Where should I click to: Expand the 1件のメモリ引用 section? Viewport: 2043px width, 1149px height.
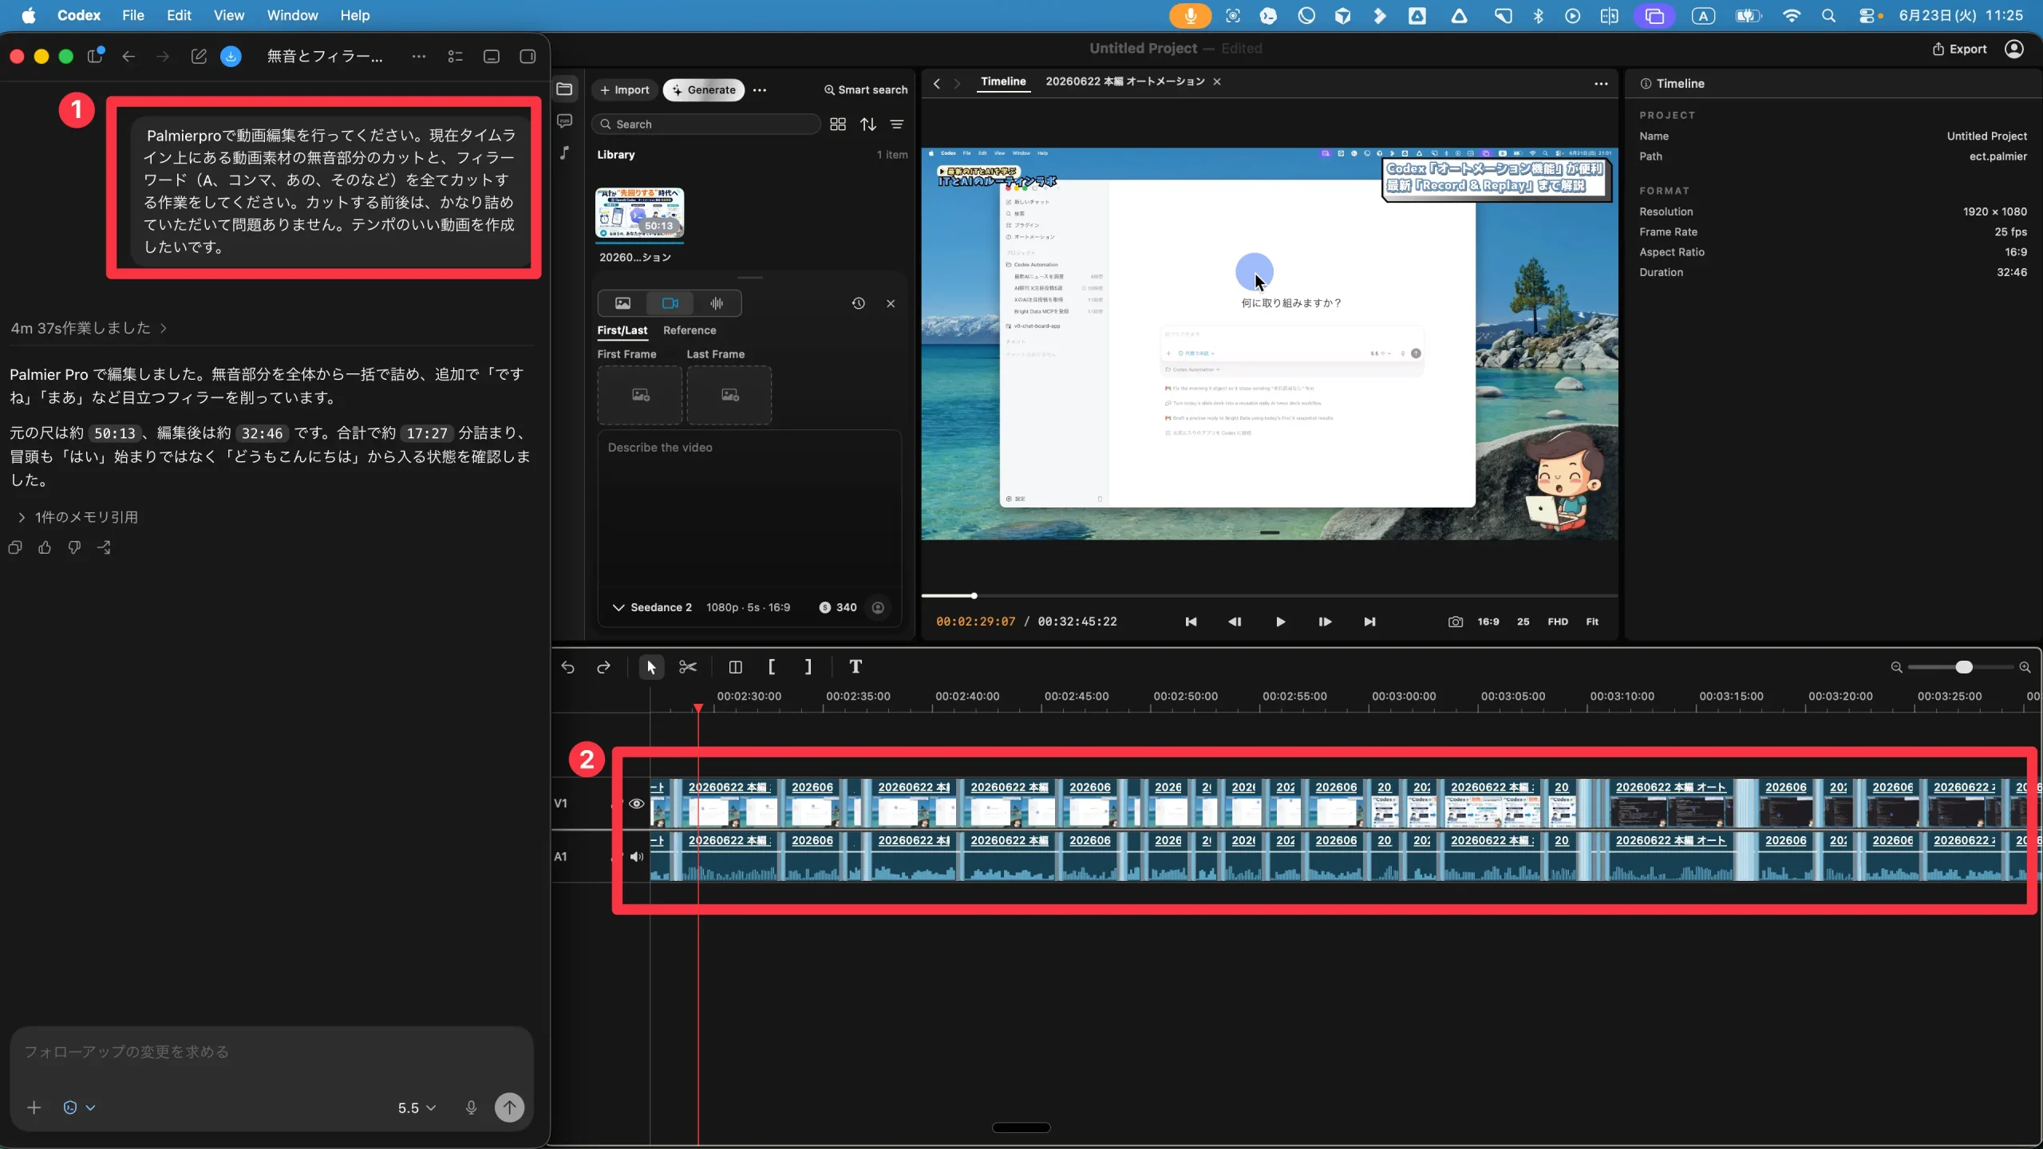coord(77,517)
